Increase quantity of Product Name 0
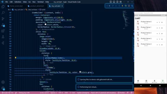The height and width of the screenshot is (94, 167). (162, 22)
